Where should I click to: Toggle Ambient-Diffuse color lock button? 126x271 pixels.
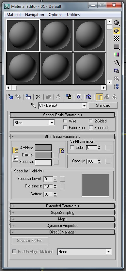point(15,150)
